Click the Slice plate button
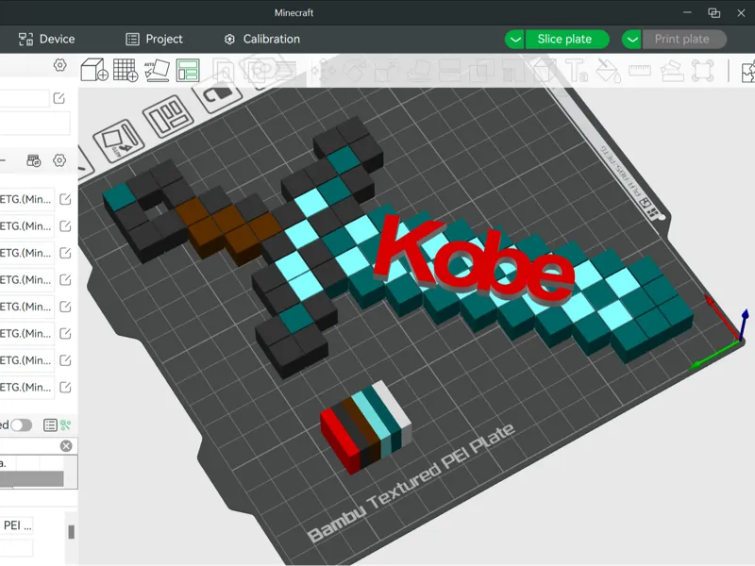This screenshot has height=566, width=755. point(567,39)
